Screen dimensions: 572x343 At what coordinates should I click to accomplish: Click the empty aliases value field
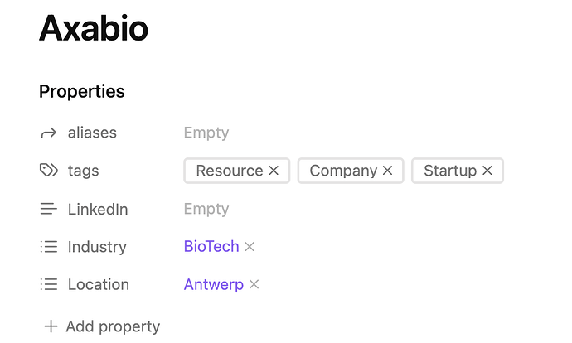(206, 133)
